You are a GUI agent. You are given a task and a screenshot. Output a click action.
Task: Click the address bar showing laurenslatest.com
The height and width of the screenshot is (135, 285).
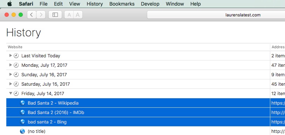pyautogui.click(x=216, y=15)
